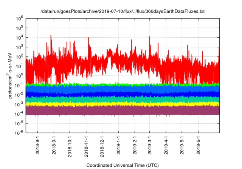The image size is (242, 169).
Task: Click the 10^4 y-axis tick label
Action: tap(19, 38)
